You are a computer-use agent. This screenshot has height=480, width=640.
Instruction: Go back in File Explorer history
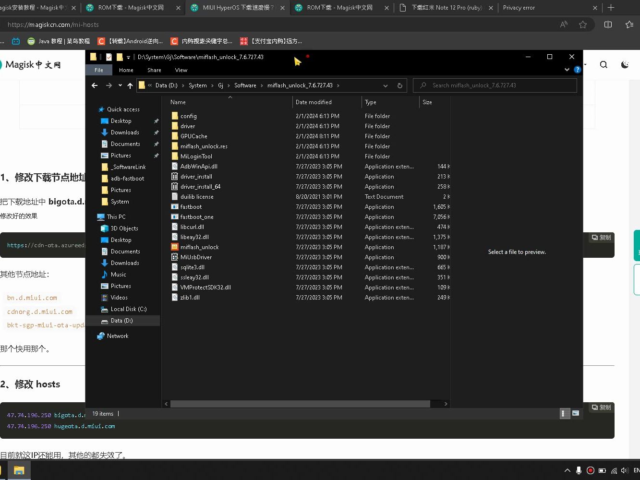tap(95, 85)
